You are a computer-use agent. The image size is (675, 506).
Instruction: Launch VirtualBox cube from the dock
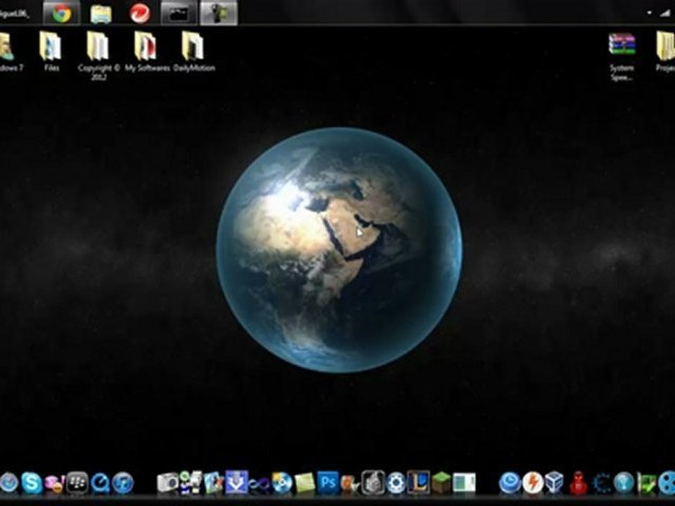[x=555, y=483]
